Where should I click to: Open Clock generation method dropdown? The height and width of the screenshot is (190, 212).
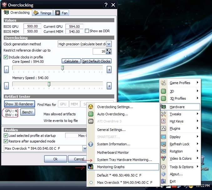tap(109, 44)
